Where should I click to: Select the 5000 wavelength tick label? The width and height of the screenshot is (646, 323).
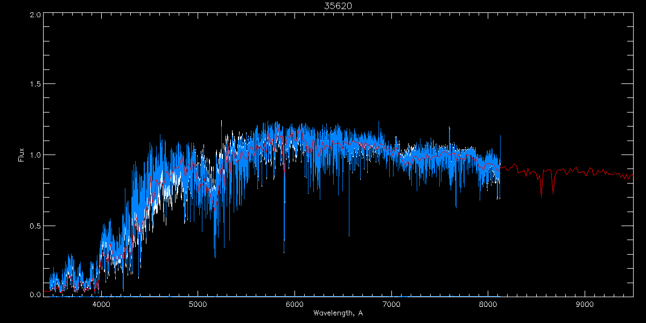coord(198,303)
